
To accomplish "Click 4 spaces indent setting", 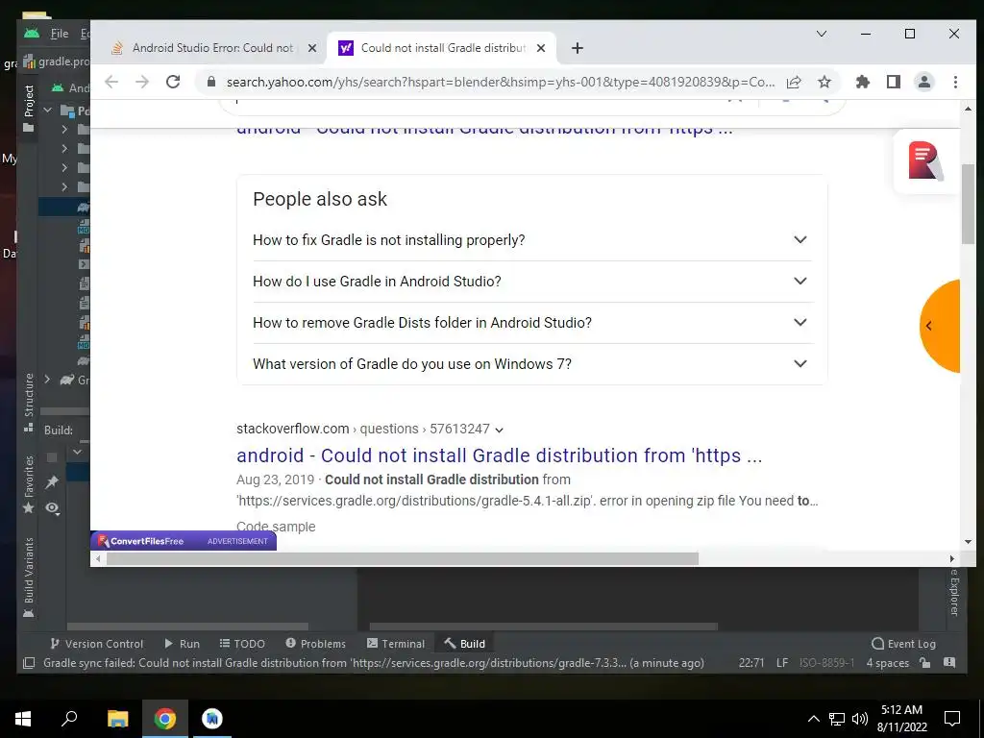I will click(x=887, y=663).
